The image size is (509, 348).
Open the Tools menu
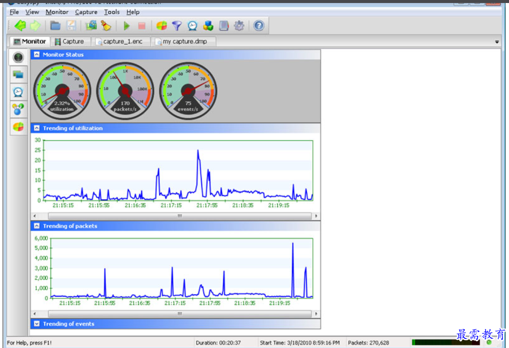click(x=112, y=12)
